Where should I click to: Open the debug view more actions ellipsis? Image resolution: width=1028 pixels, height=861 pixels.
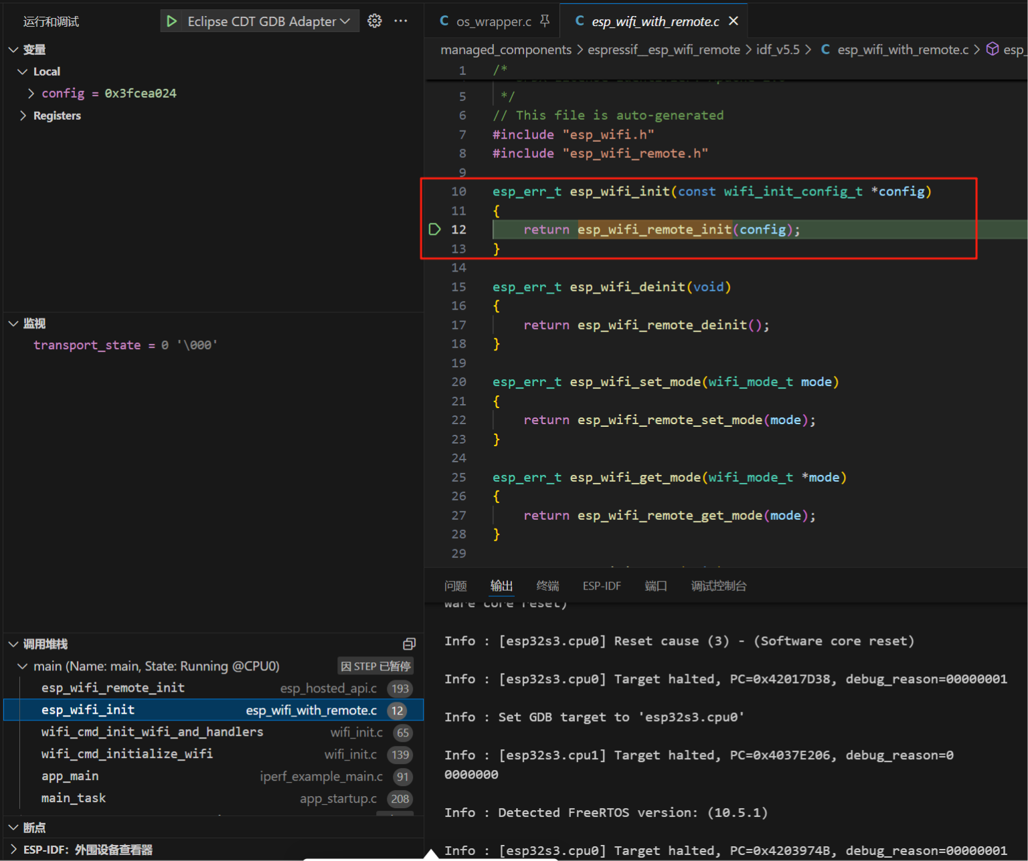[x=401, y=21]
